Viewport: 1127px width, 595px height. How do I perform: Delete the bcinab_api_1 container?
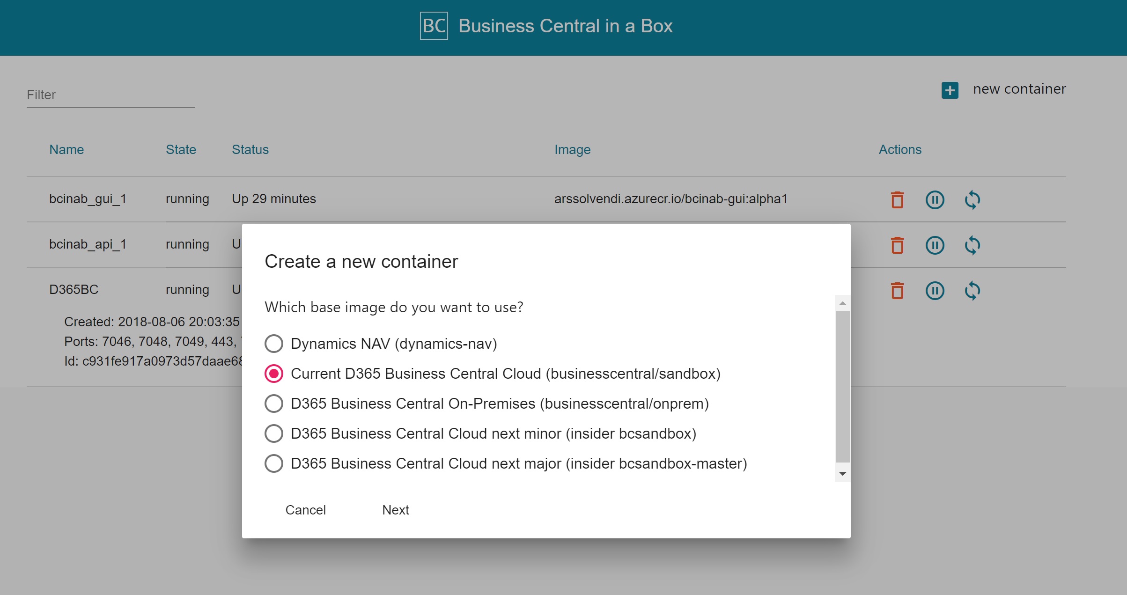(897, 245)
